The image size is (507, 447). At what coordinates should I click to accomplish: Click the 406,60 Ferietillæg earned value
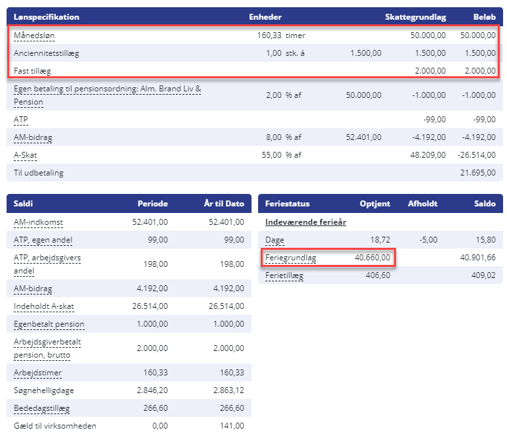378,275
